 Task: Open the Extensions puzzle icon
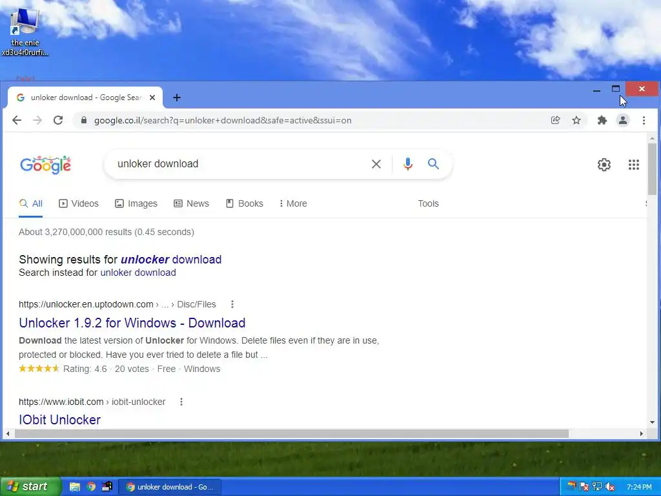602,120
